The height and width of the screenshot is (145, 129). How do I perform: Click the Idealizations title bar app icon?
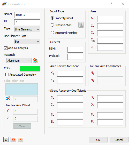click(4, 4)
